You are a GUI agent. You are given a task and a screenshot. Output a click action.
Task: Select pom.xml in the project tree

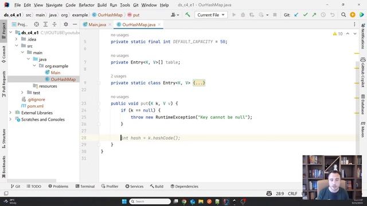[x=35, y=106]
